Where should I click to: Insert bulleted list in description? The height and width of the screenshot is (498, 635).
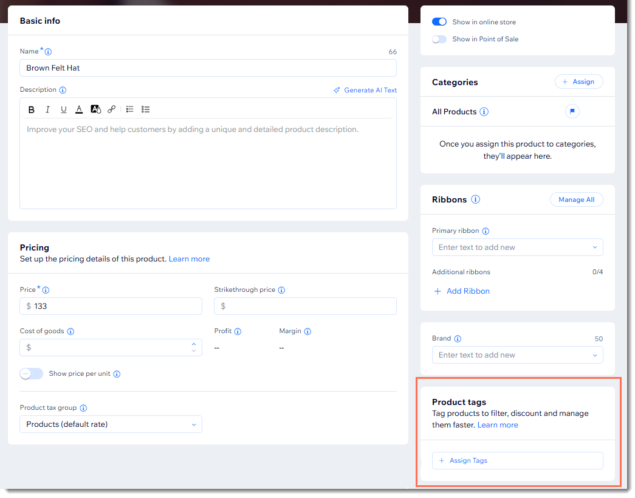[145, 109]
